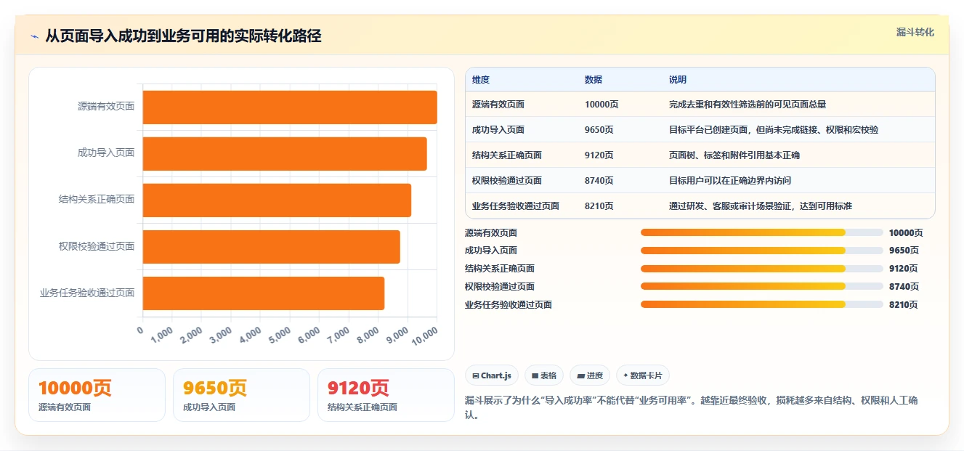Click the Chart.js tag label
Viewport: 964px width, 451px height.
[496, 375]
